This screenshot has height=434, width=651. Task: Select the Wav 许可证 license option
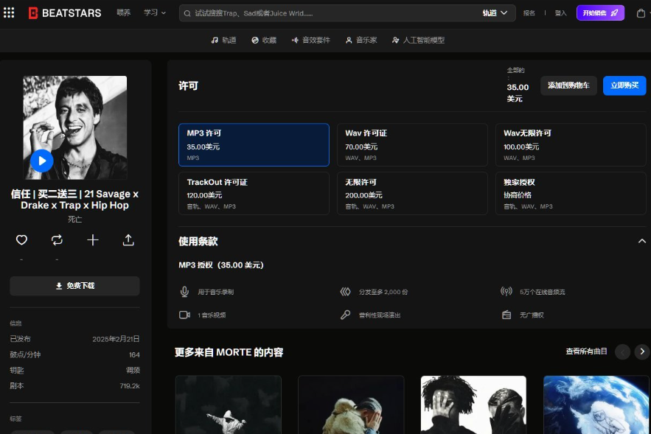pos(412,145)
